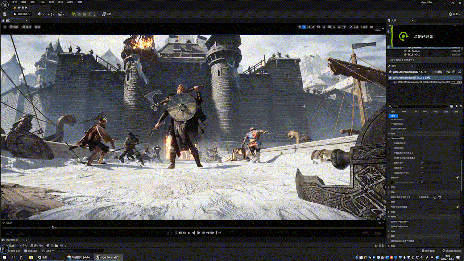Click the 添加 add component button
The width and height of the screenshot is (464, 261).
coord(438,72)
